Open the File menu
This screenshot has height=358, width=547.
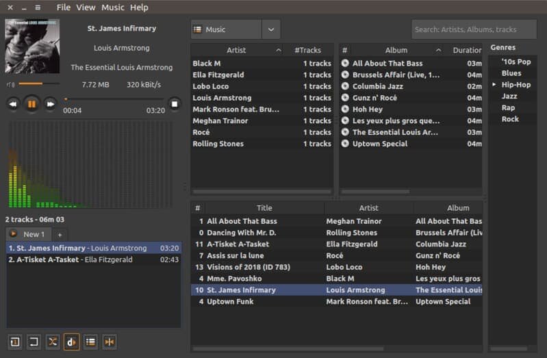pos(64,8)
